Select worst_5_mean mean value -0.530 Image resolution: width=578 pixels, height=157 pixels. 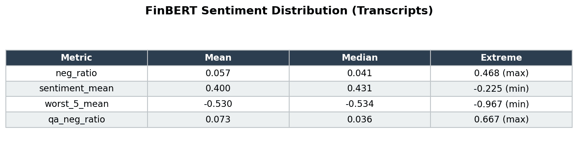point(218,104)
